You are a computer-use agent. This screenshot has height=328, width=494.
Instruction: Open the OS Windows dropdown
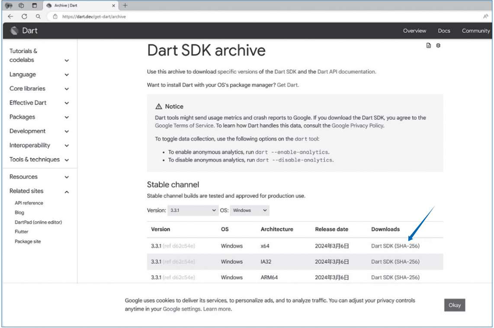tap(249, 210)
